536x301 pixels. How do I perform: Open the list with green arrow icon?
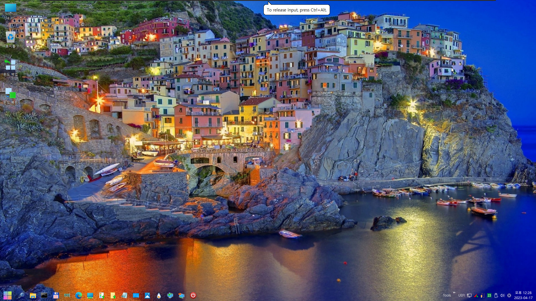[102, 295]
